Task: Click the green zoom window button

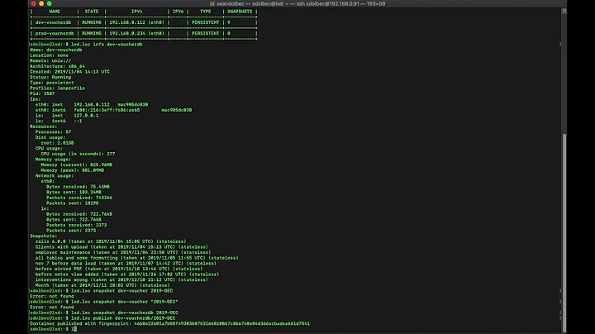Action: (x=48, y=4)
